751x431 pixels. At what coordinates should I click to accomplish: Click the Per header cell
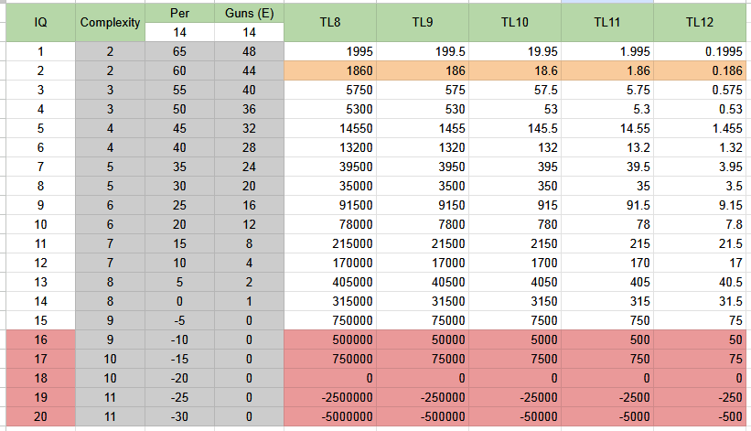tap(179, 13)
